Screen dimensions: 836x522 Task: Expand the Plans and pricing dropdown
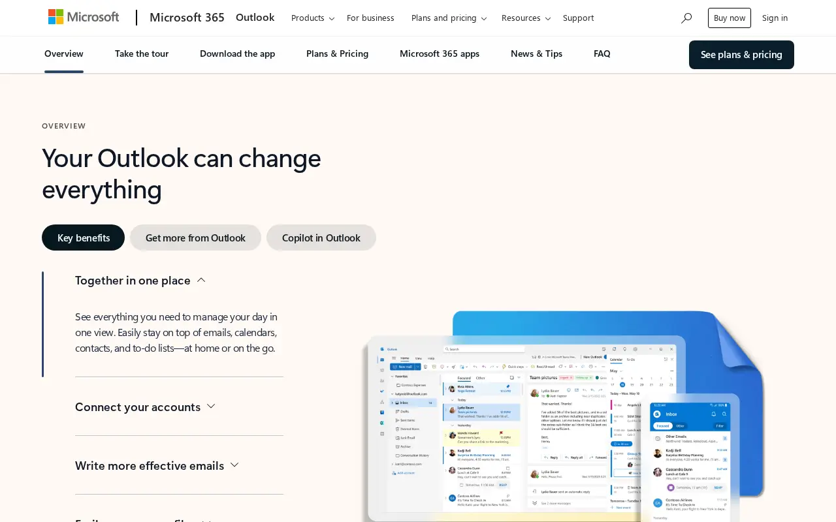(449, 18)
